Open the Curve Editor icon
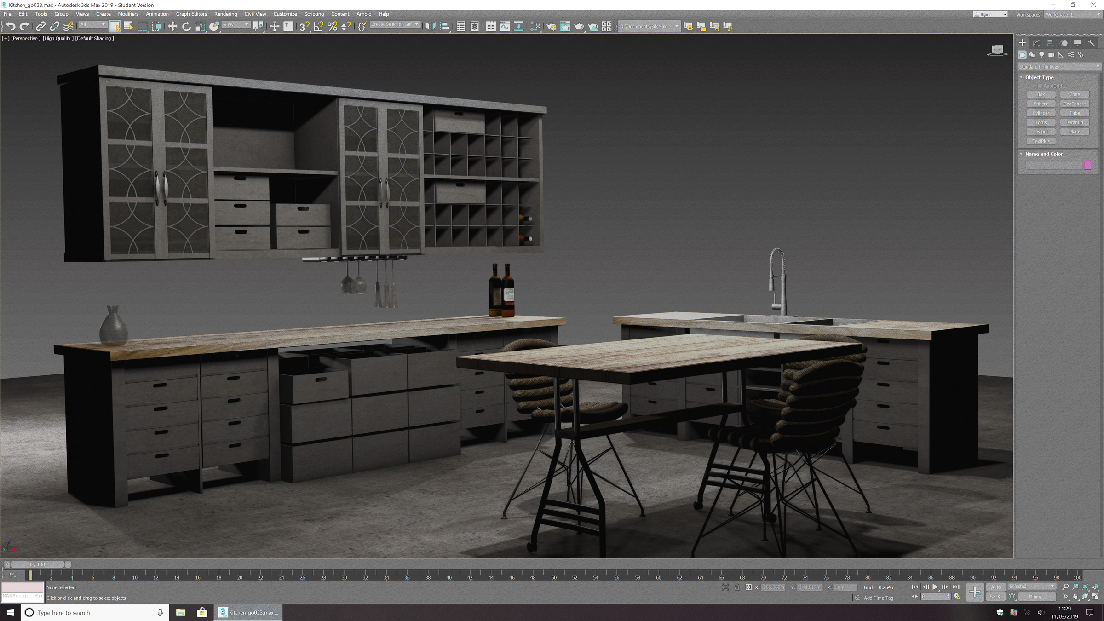Viewport: 1104px width, 621px height. point(505,26)
